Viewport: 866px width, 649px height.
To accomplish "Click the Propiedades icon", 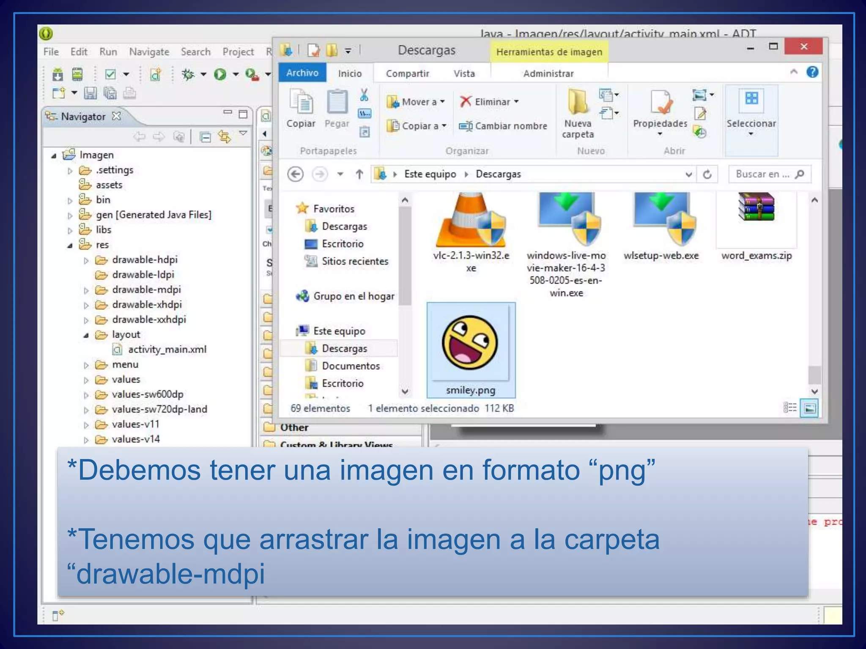I will coord(660,102).
